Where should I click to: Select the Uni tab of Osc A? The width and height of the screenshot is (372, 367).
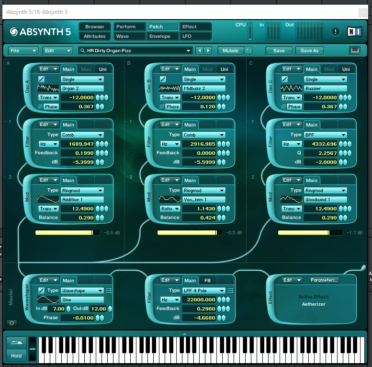103,69
